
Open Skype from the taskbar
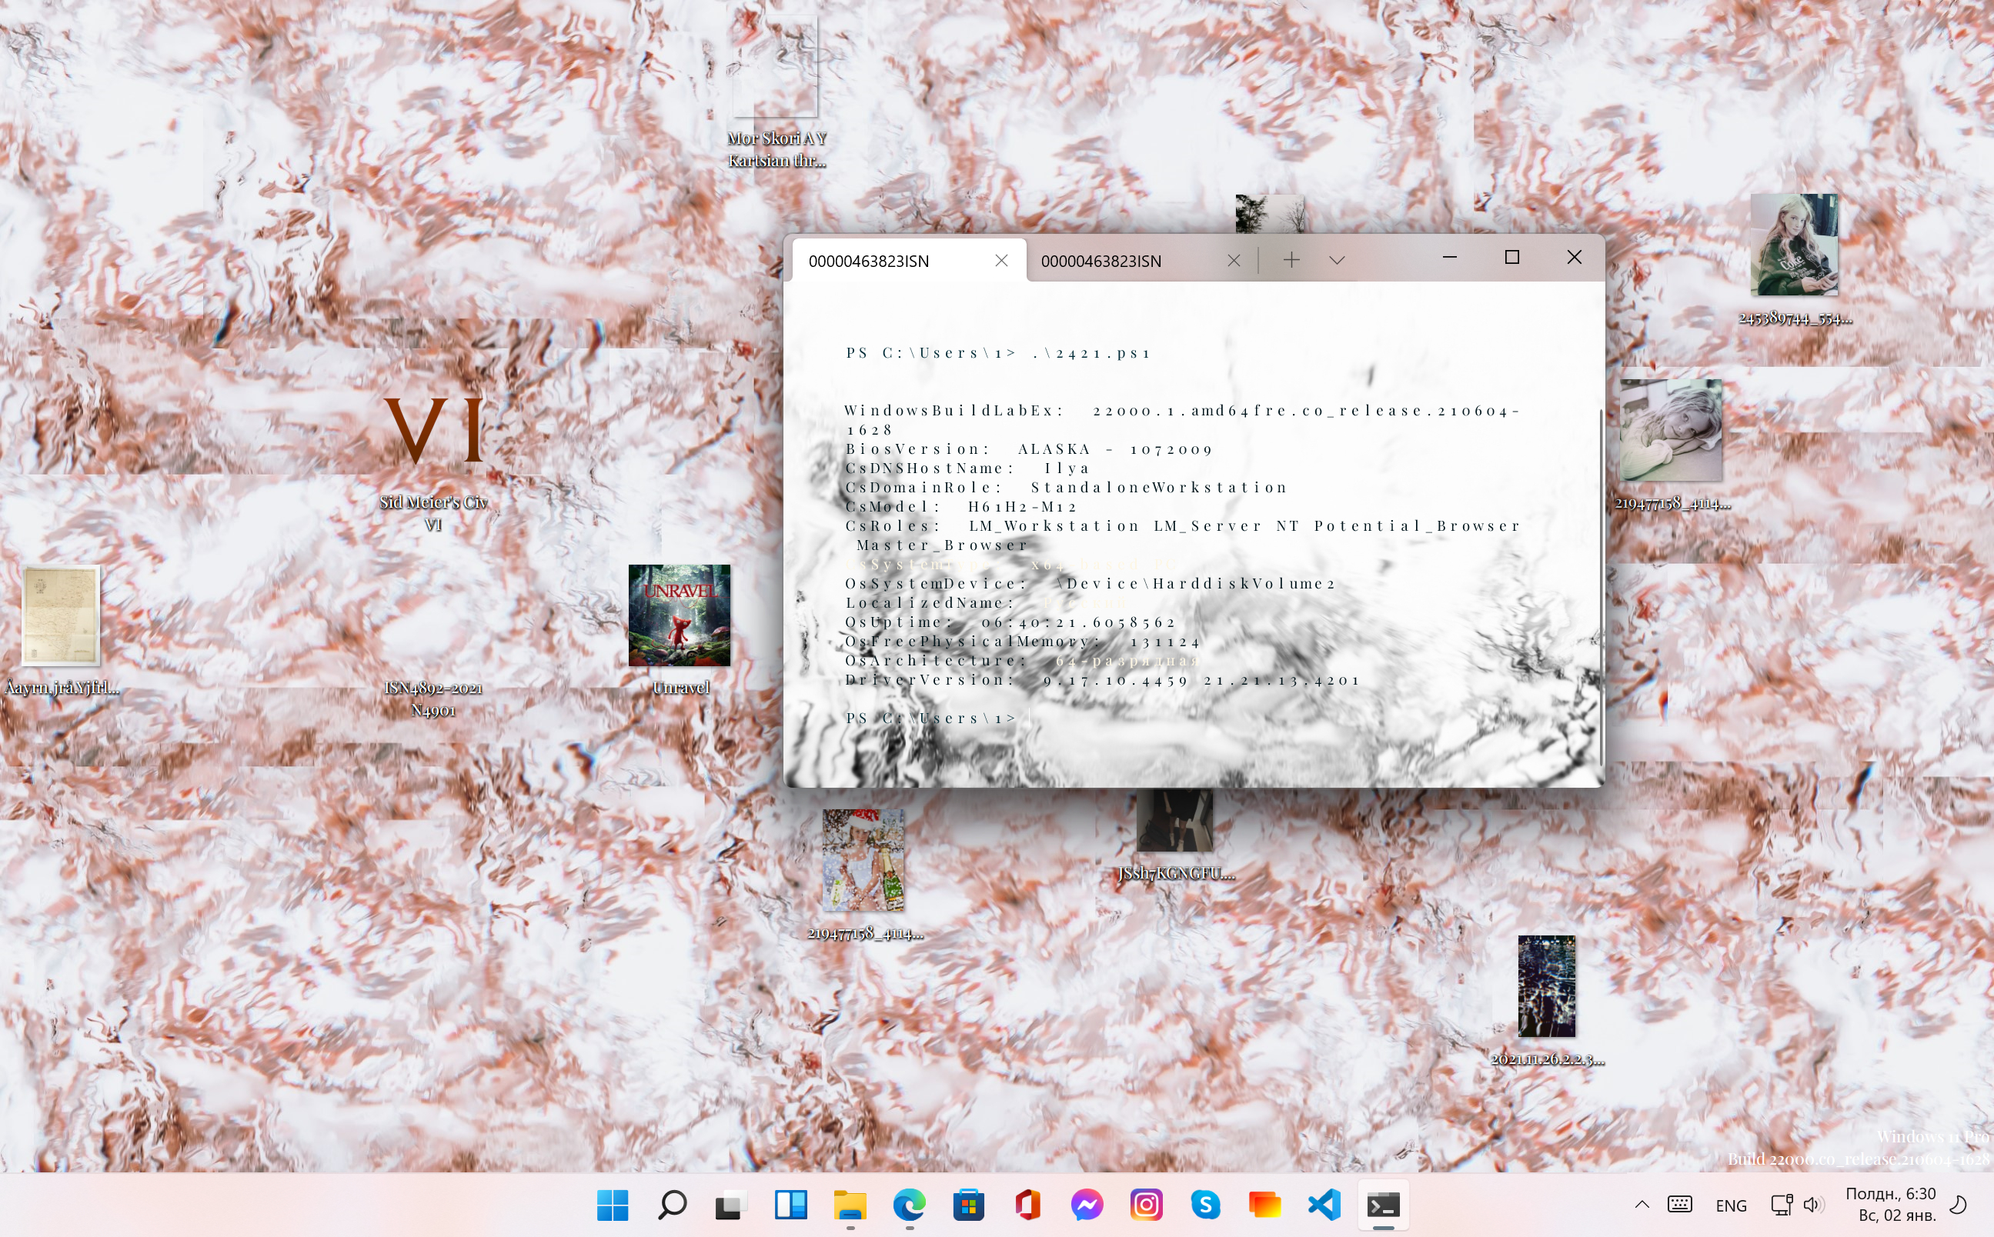pos(1205,1204)
